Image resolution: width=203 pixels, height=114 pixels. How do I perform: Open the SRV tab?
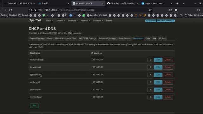(x=148, y=39)
